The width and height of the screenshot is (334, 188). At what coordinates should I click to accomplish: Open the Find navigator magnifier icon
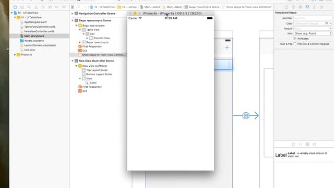pyautogui.click(x=29, y=7)
